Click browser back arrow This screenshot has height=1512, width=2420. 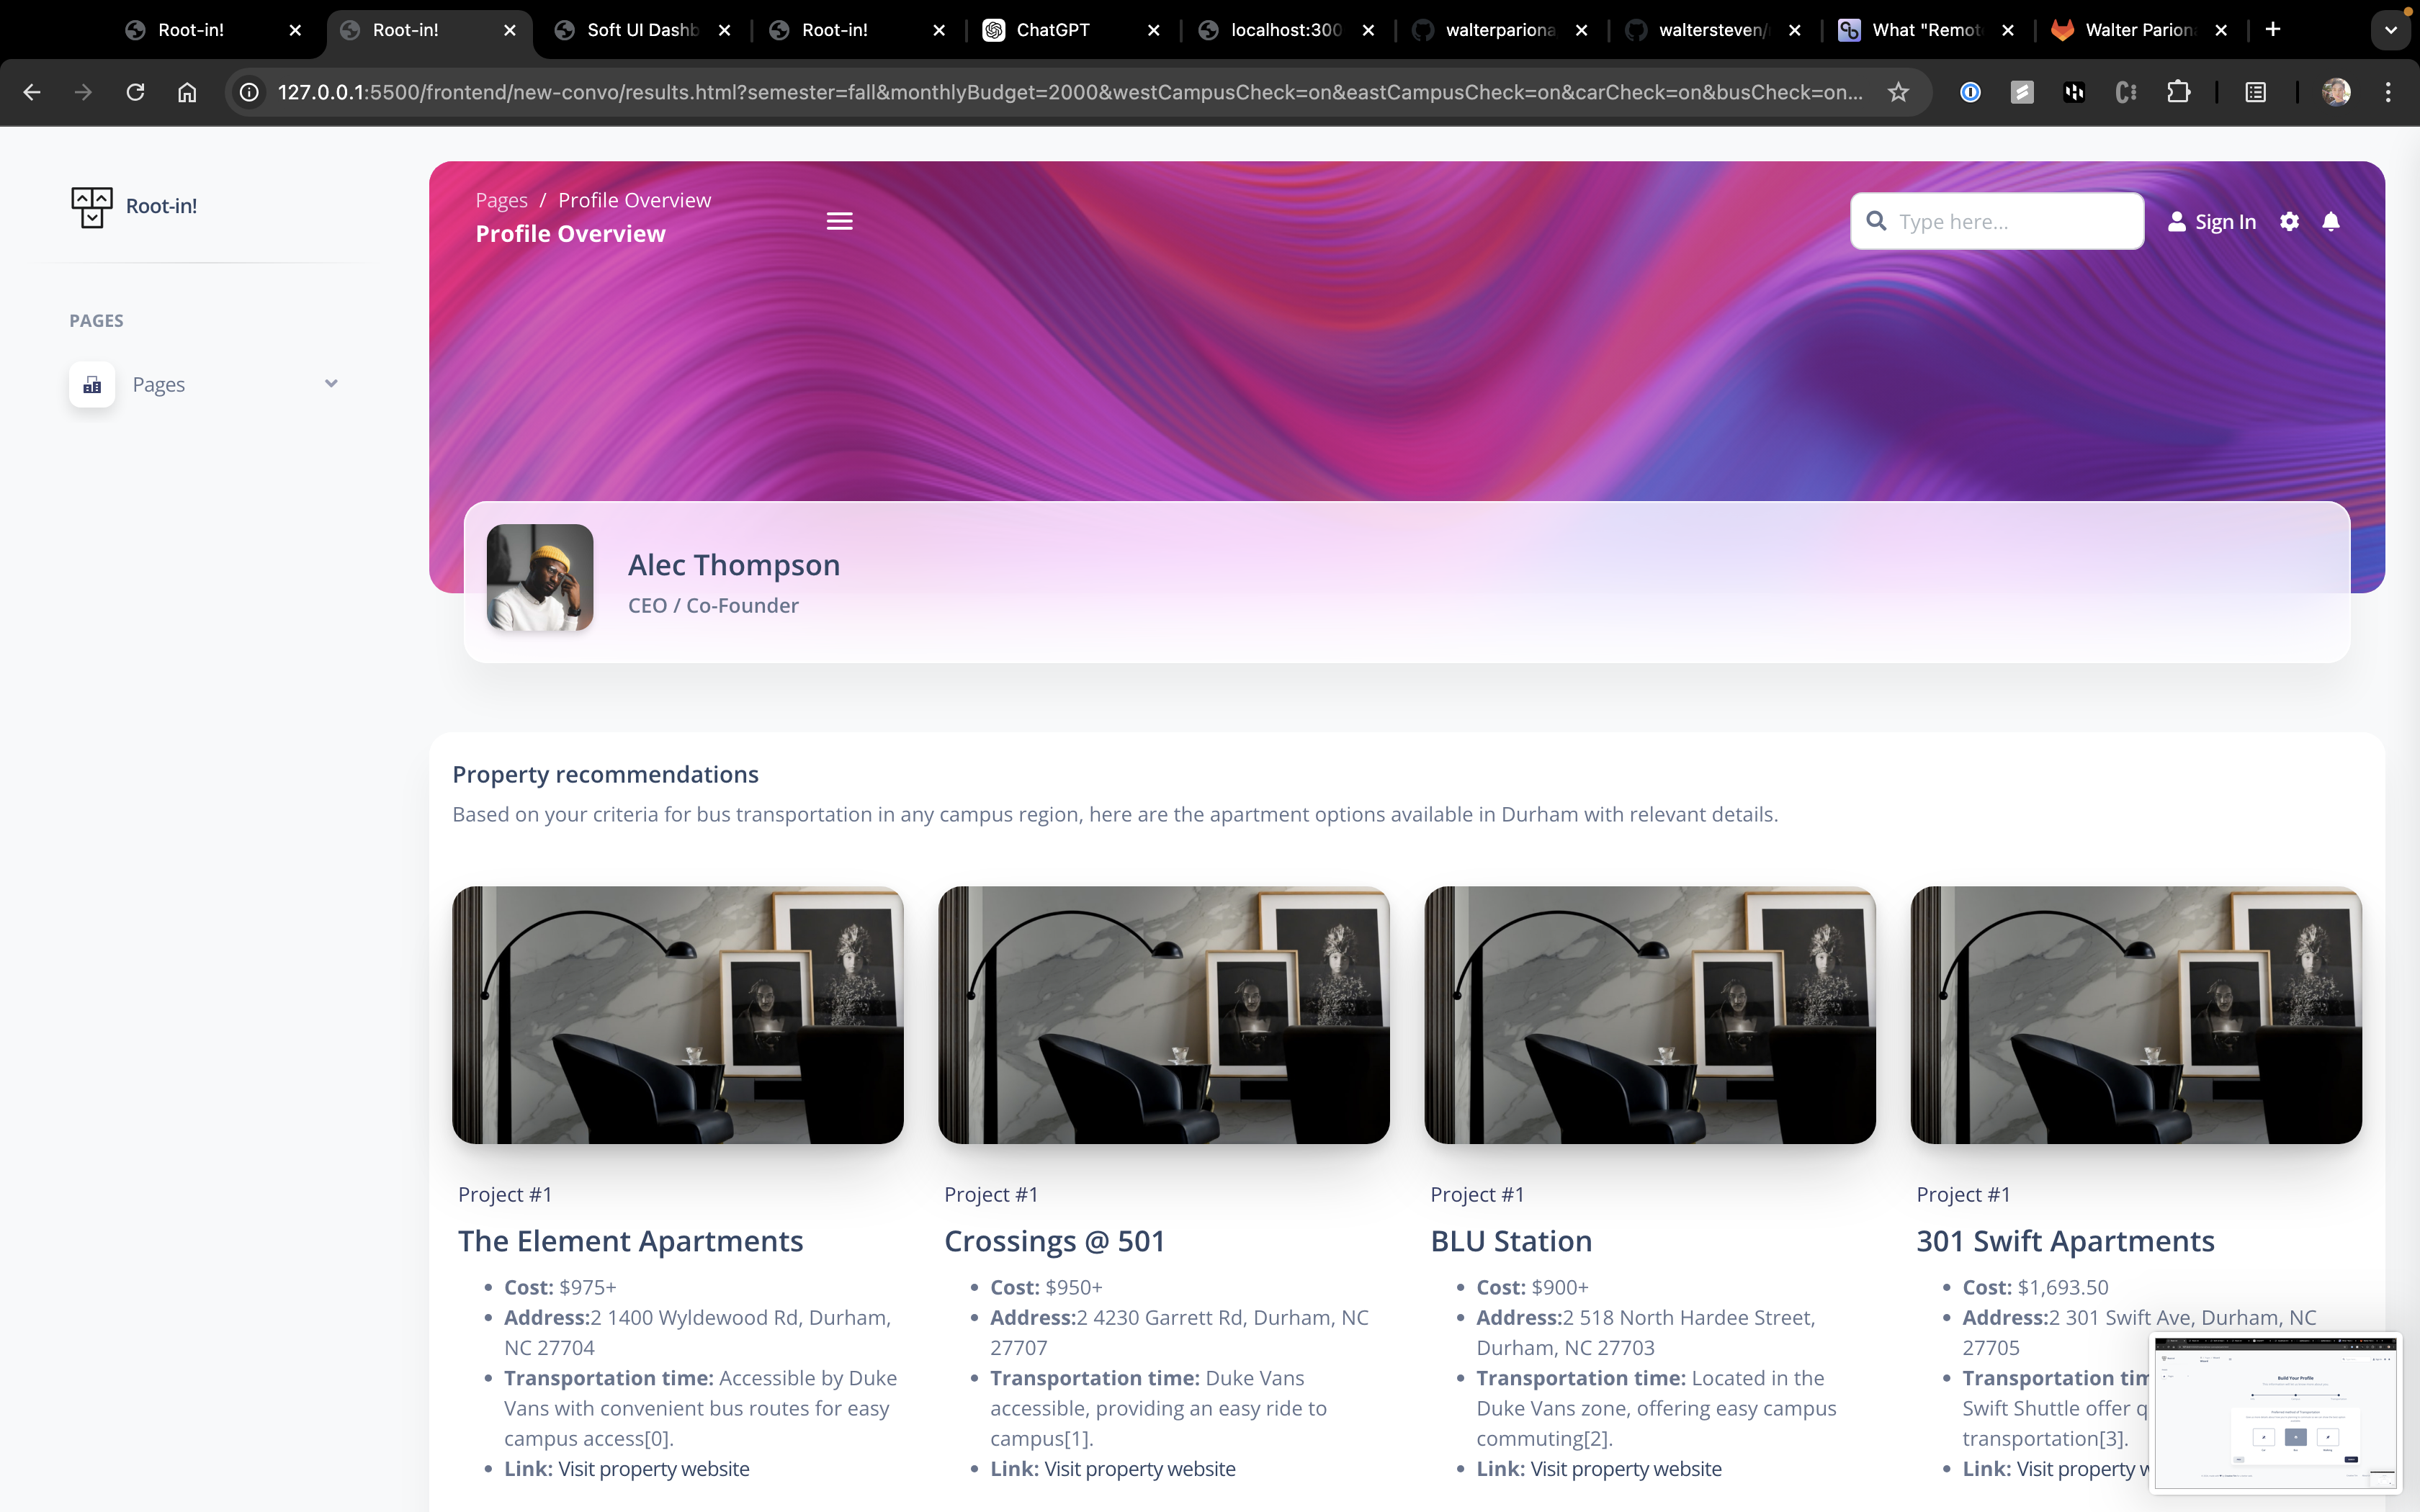pyautogui.click(x=32, y=92)
